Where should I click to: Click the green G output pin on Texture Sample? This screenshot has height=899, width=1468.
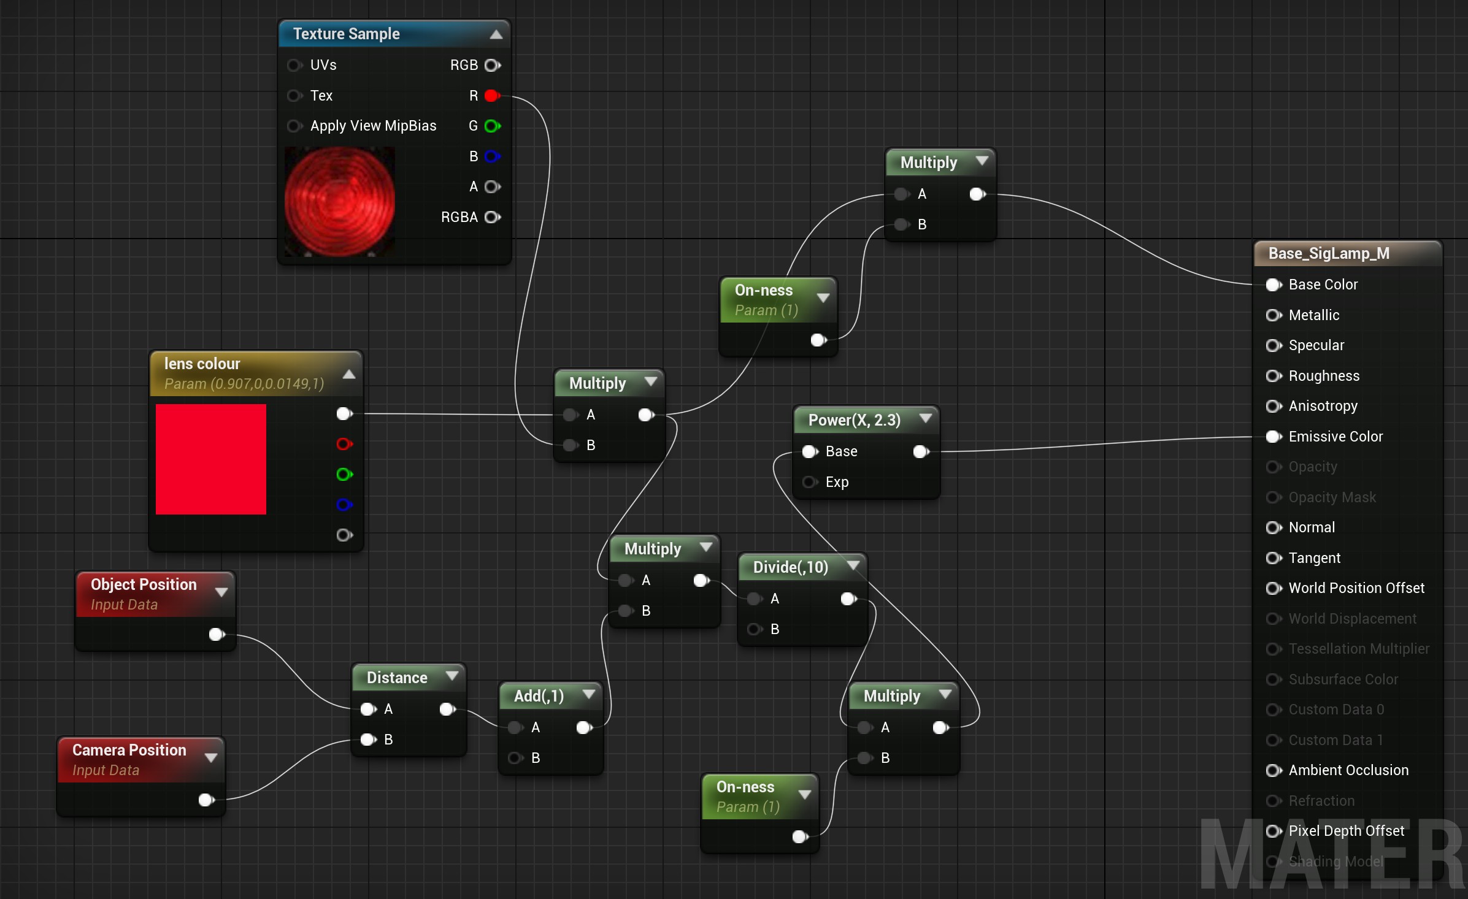pos(491,126)
